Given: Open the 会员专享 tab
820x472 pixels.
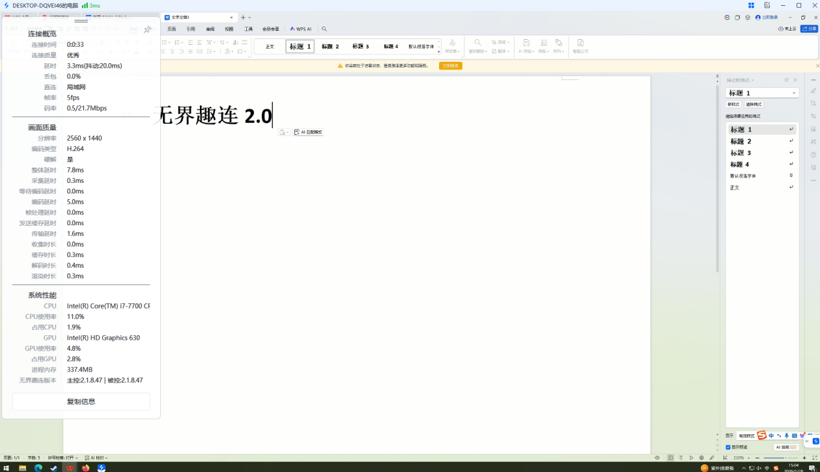Looking at the screenshot, I should pyautogui.click(x=271, y=29).
